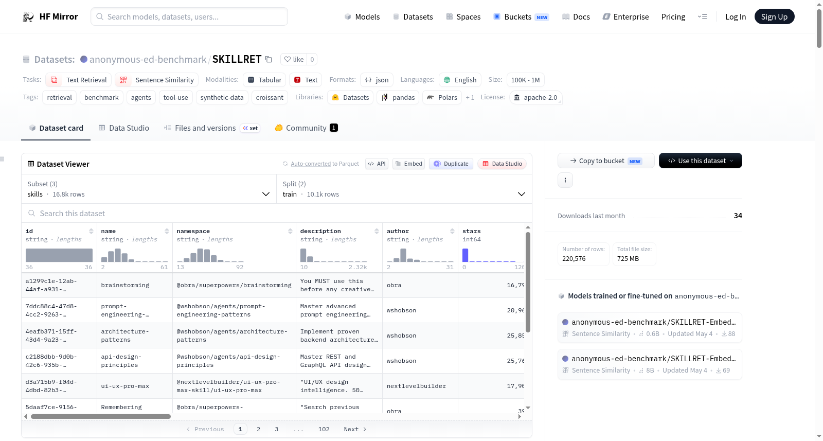The height and width of the screenshot is (441, 823).
Task: Click the English language tag
Action: pos(460,80)
